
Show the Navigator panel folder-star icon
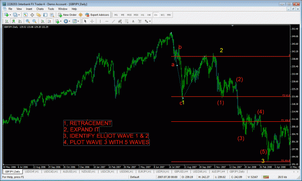click(x=39, y=15)
